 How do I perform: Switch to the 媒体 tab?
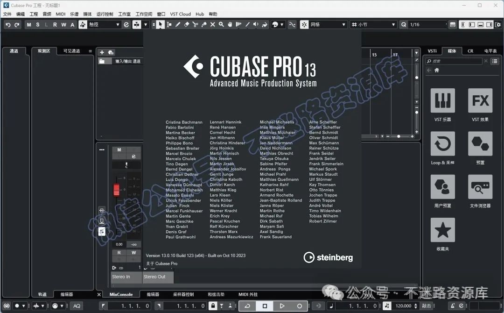coord(452,51)
